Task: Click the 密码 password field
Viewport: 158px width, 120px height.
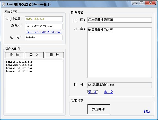Action: coord(44,38)
